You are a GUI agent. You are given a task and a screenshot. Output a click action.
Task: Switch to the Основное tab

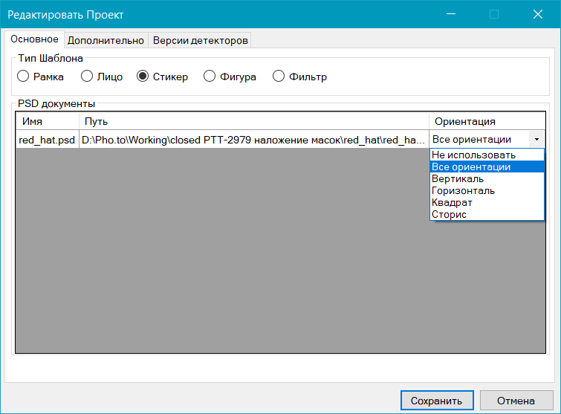coord(34,39)
